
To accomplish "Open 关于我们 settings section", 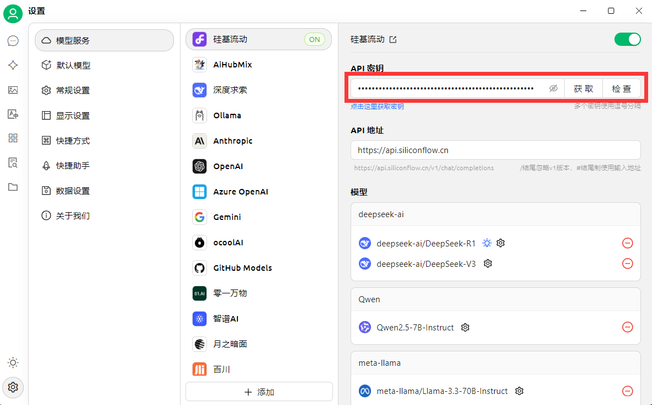I will [104, 215].
